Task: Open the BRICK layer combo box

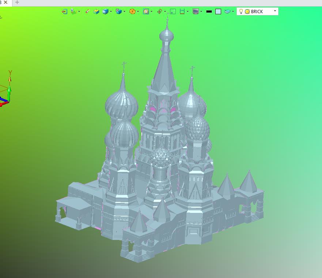Action: coord(258,11)
